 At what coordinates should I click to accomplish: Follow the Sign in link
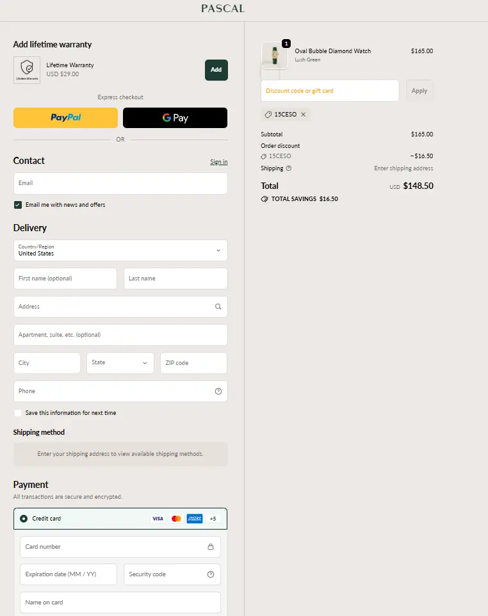(x=218, y=162)
